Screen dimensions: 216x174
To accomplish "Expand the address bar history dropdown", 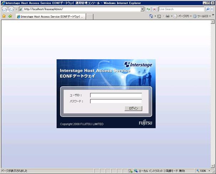I will pos(142,9).
